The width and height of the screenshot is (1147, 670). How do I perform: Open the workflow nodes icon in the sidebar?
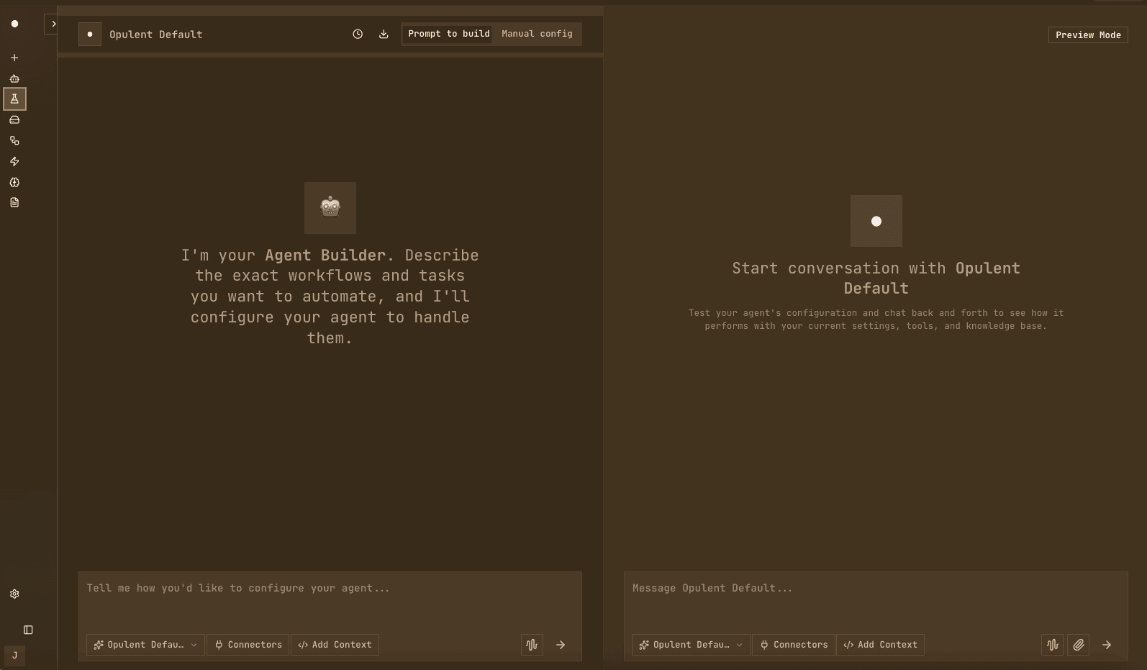(x=14, y=140)
